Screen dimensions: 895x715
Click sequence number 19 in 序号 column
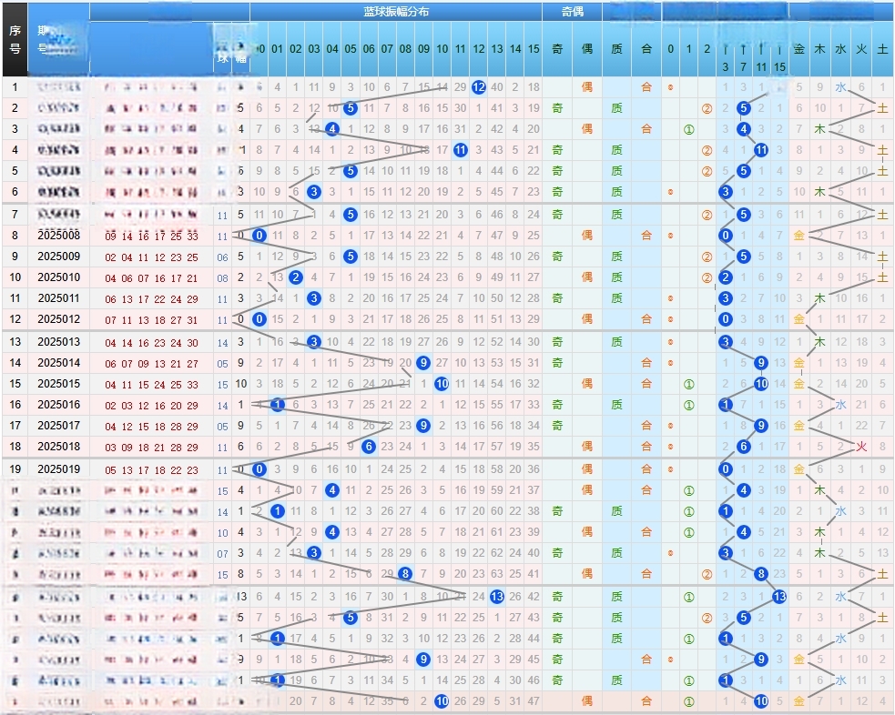(15, 469)
